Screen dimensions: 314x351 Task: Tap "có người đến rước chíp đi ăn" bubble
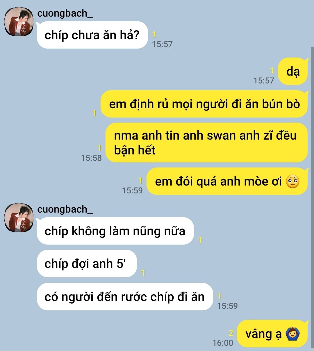(x=125, y=297)
